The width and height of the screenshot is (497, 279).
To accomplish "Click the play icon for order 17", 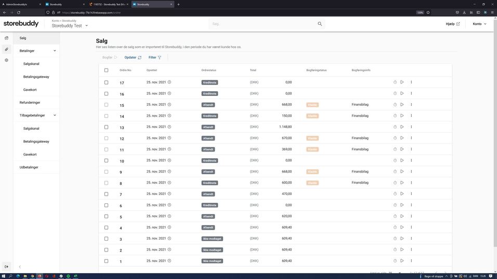I will point(402,82).
